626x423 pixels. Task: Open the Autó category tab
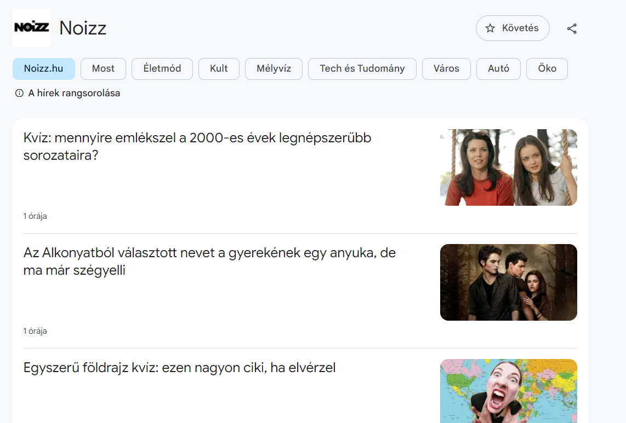coord(498,69)
